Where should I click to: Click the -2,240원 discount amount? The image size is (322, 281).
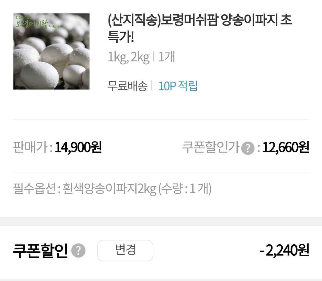click(x=284, y=250)
